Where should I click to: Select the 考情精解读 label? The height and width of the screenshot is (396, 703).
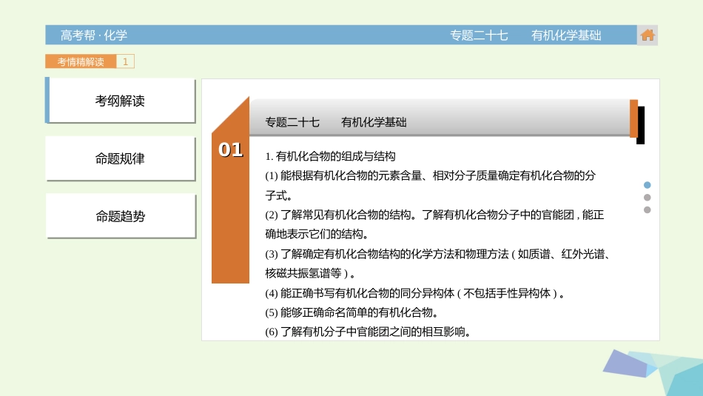(81, 61)
